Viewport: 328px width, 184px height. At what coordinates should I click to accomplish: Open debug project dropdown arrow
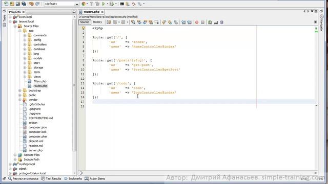116,4
